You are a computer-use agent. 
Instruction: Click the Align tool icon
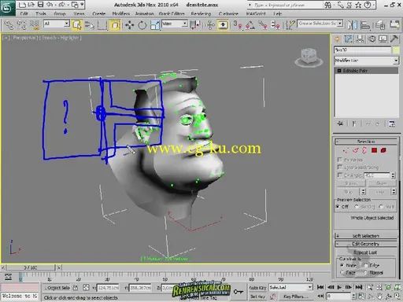[365, 25]
